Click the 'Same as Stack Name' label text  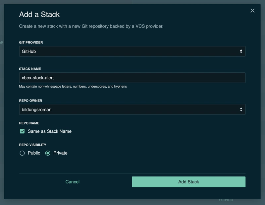tap(50, 131)
